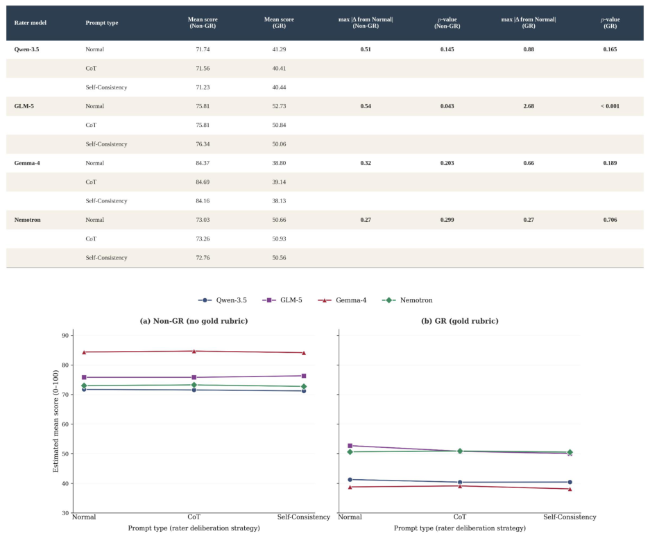650x536 pixels.
Task: Select the '< 0.001' p-value cell
Action: [610, 106]
